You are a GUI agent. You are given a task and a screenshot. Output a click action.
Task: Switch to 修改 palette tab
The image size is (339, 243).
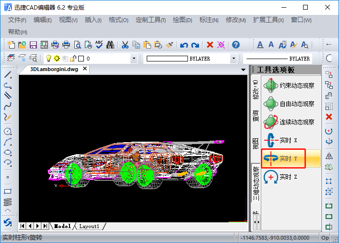(x=256, y=89)
